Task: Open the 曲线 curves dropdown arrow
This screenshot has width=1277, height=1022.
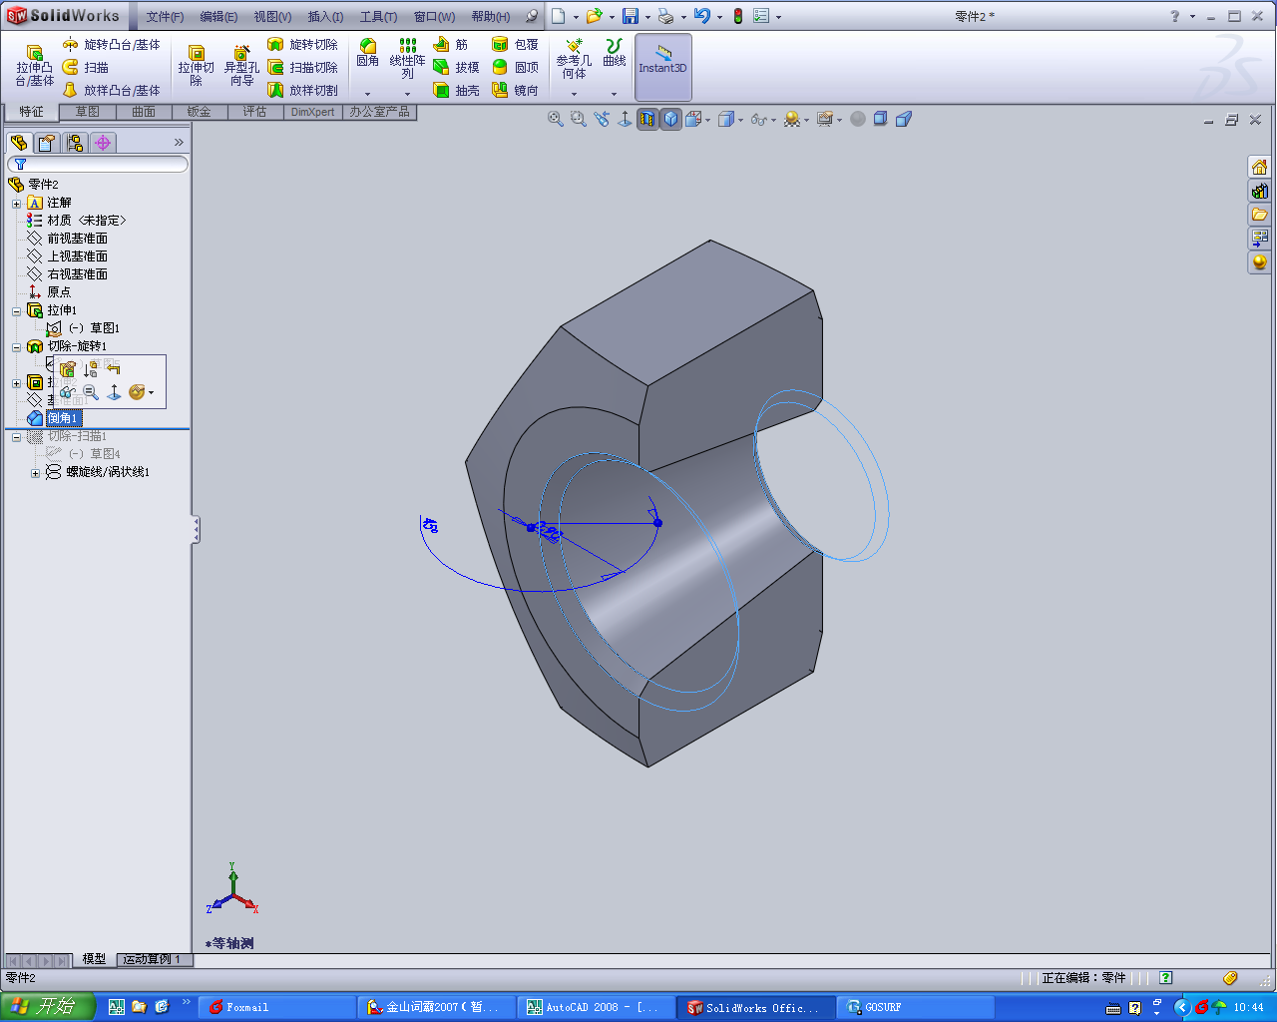Action: (x=615, y=94)
